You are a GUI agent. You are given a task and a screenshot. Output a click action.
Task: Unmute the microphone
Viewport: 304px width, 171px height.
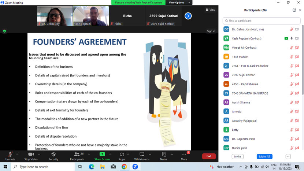click(10, 155)
